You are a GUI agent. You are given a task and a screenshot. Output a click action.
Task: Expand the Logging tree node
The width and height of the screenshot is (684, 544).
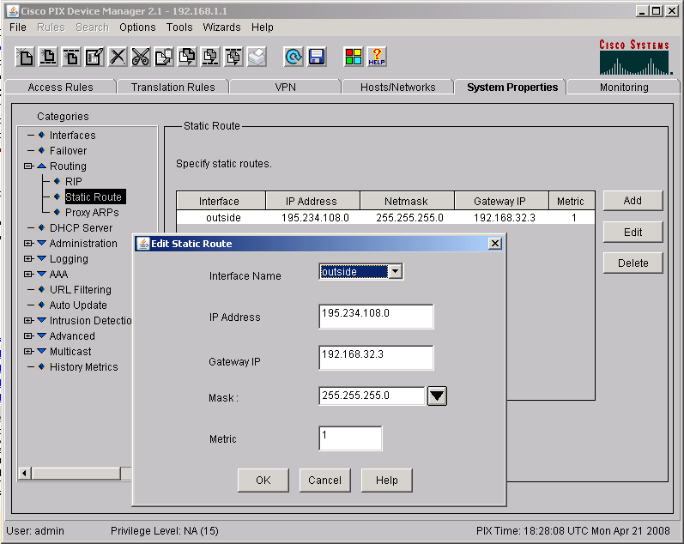(28, 258)
